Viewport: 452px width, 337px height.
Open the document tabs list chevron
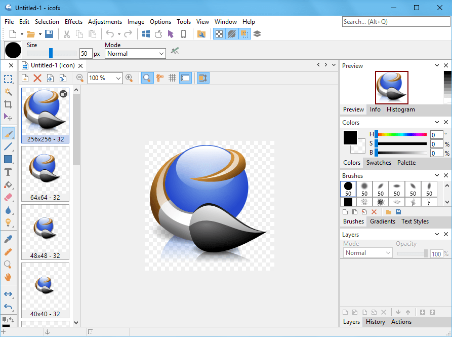[x=334, y=65]
